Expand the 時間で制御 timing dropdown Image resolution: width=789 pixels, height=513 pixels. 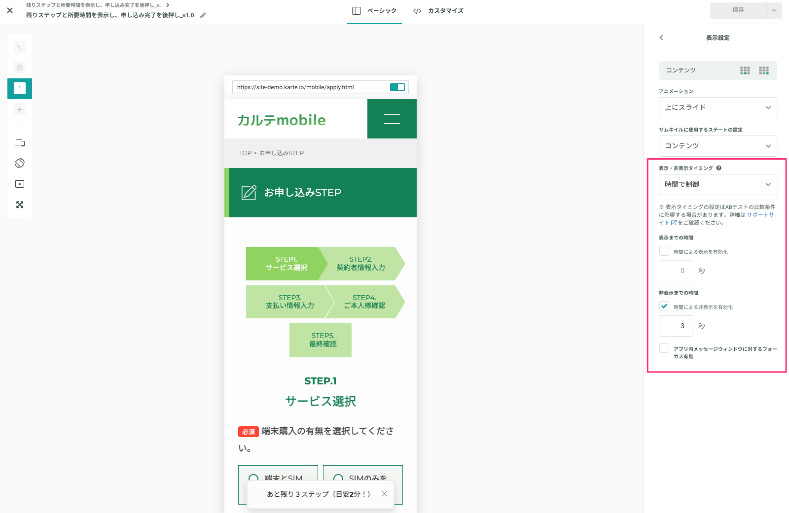tap(717, 184)
